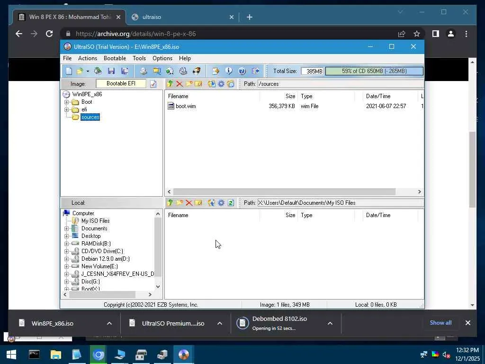
Task: Select My ISO Files in Local tree
Action: pyautogui.click(x=95, y=221)
